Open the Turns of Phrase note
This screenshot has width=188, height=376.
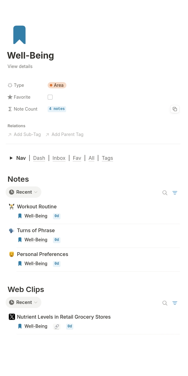36,230
